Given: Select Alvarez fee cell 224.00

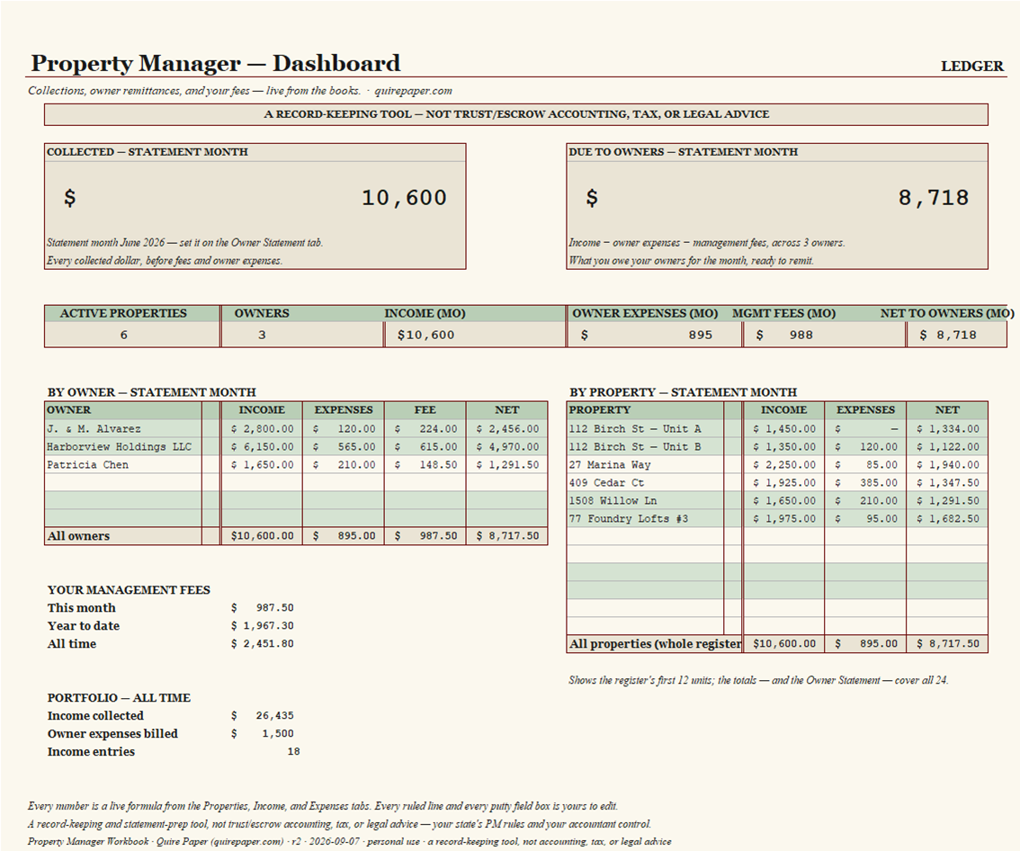Looking at the screenshot, I should [425, 429].
